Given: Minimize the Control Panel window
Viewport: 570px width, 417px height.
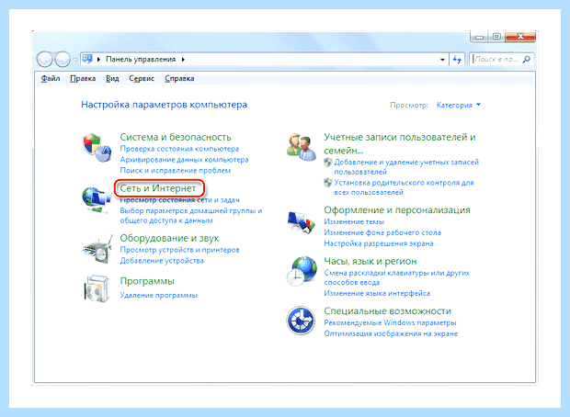Looking at the screenshot, I should (x=480, y=37).
